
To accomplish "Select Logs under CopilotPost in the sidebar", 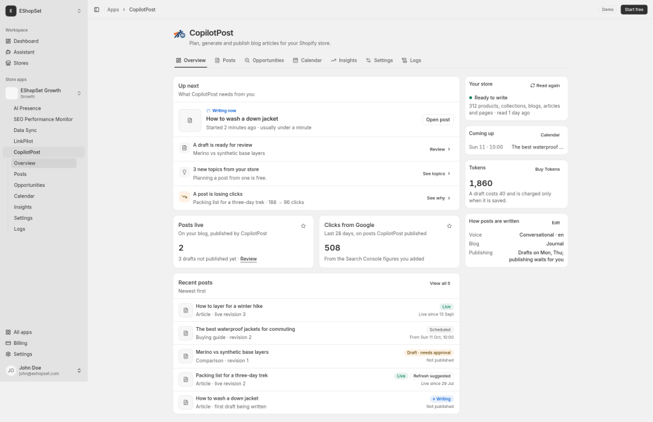I will [x=44, y=229].
